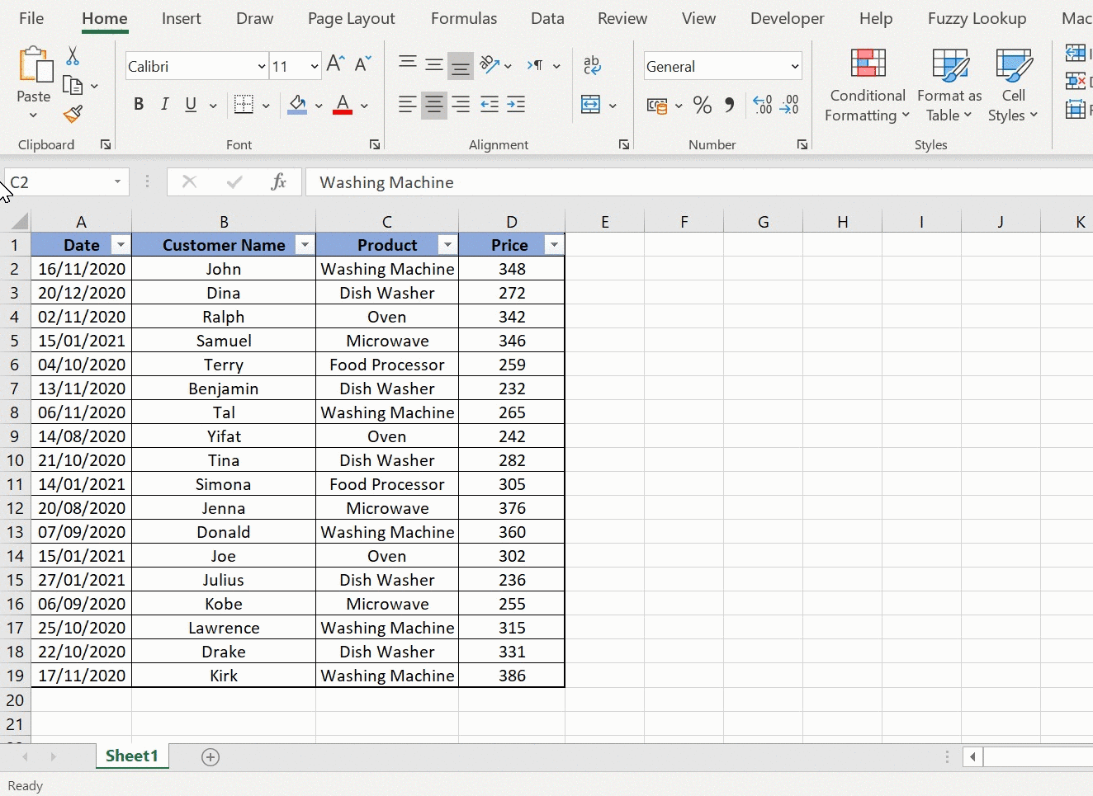Click the Wrap Text icon
This screenshot has width=1093, height=796.
click(x=592, y=66)
